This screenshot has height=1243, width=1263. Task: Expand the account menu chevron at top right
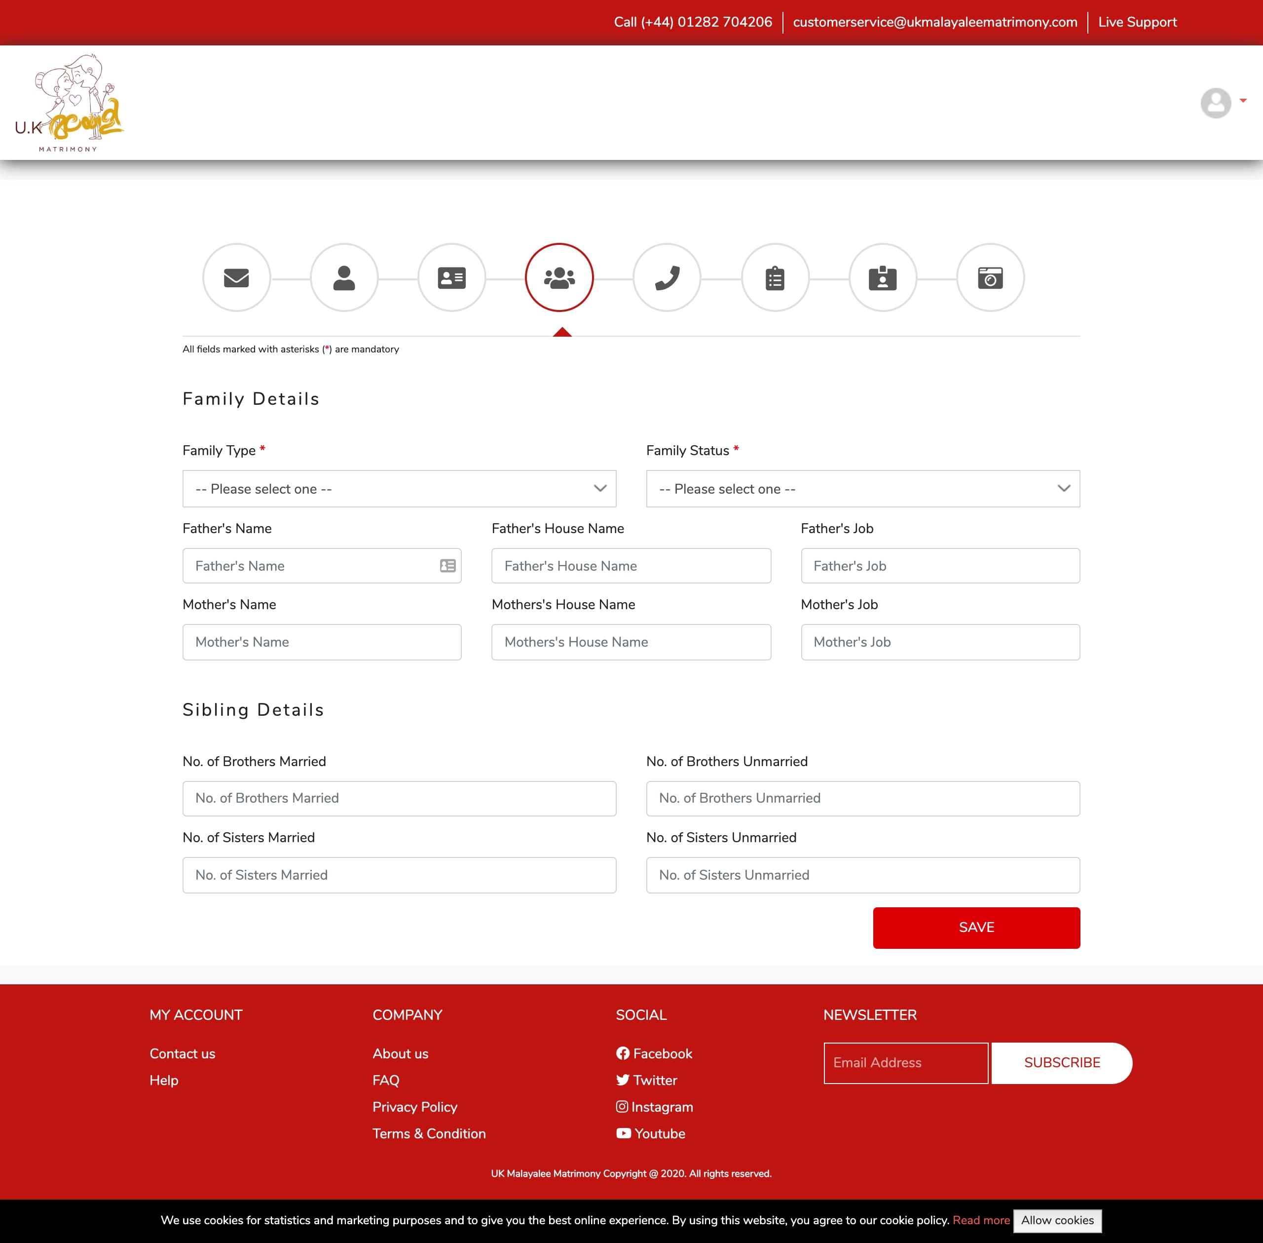click(x=1243, y=101)
